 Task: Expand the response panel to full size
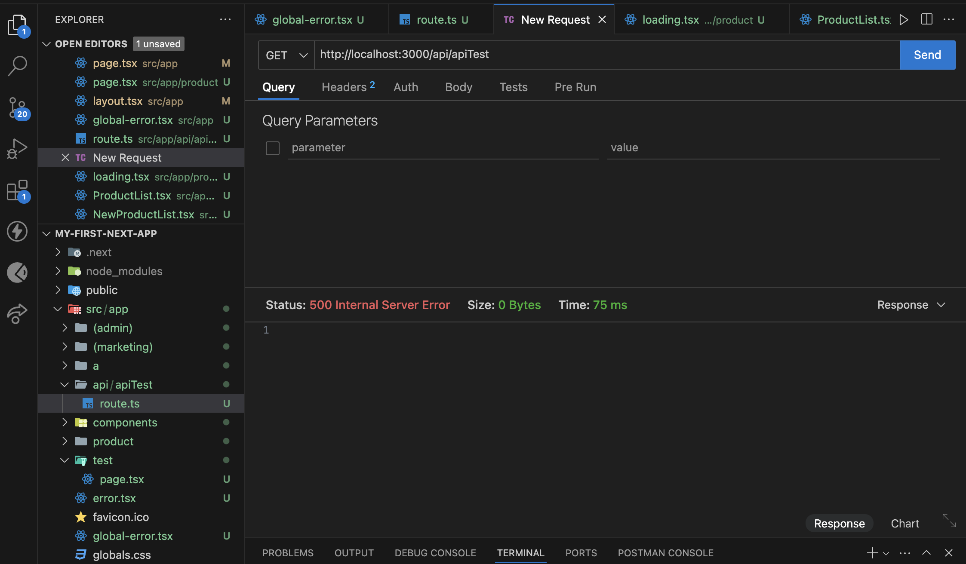[x=949, y=521]
